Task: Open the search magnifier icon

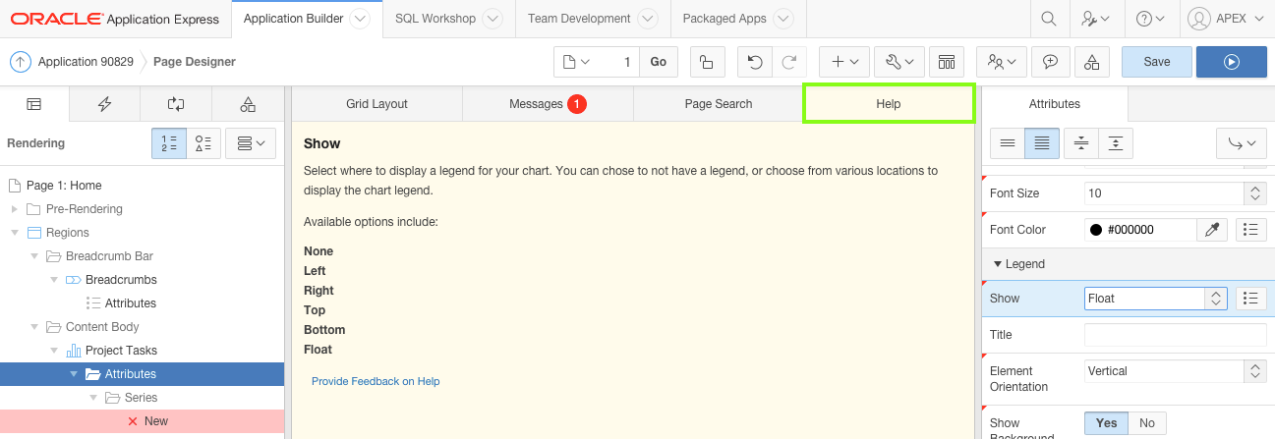Action: pos(1049,19)
